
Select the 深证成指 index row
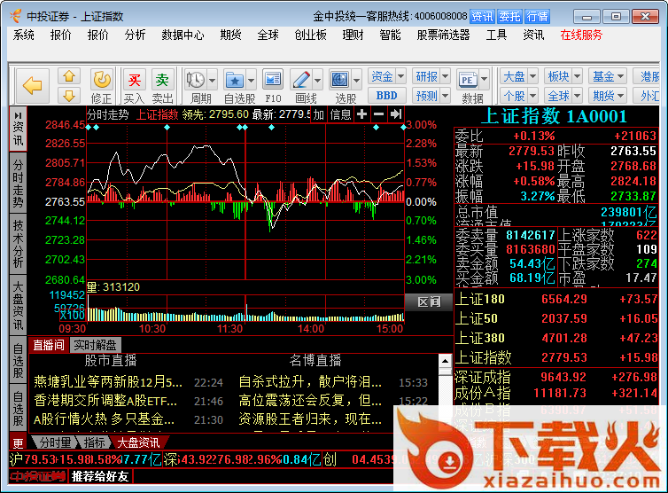coord(556,377)
